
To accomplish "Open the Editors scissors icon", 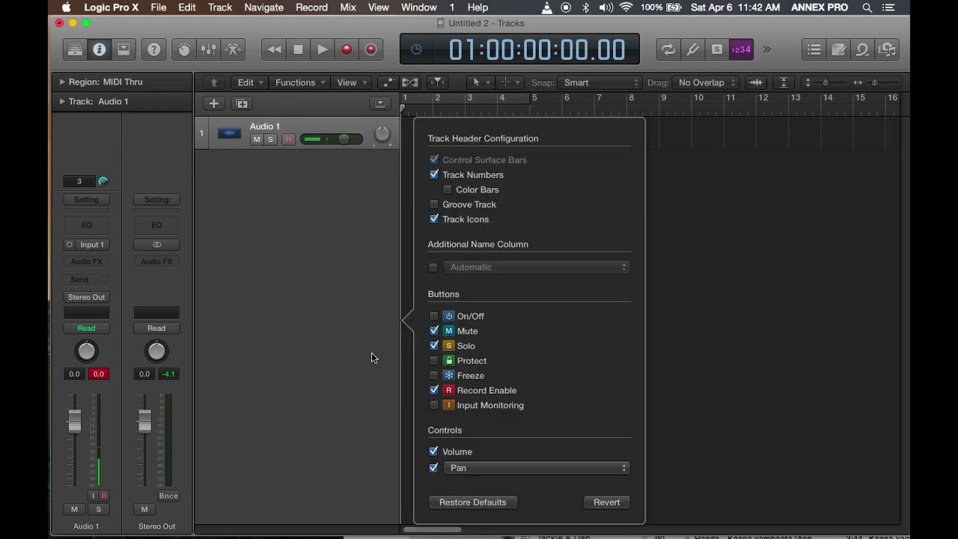I will tap(233, 50).
